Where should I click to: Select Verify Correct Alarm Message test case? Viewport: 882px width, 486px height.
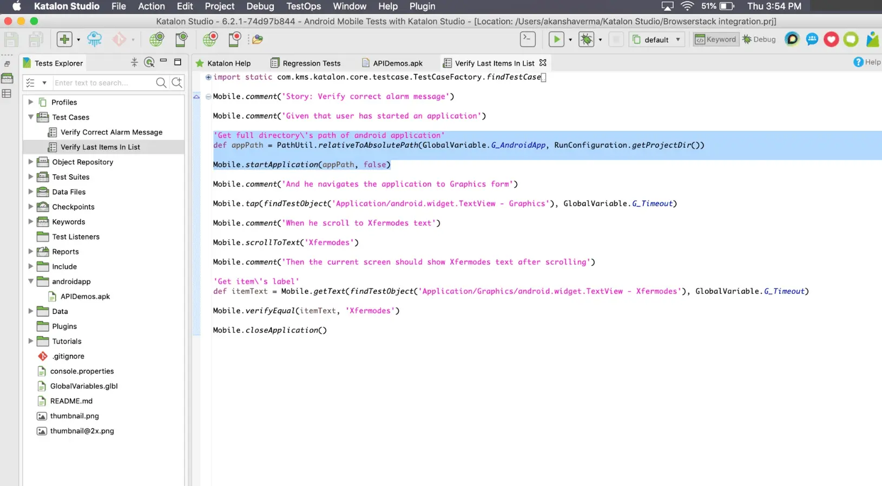(111, 132)
